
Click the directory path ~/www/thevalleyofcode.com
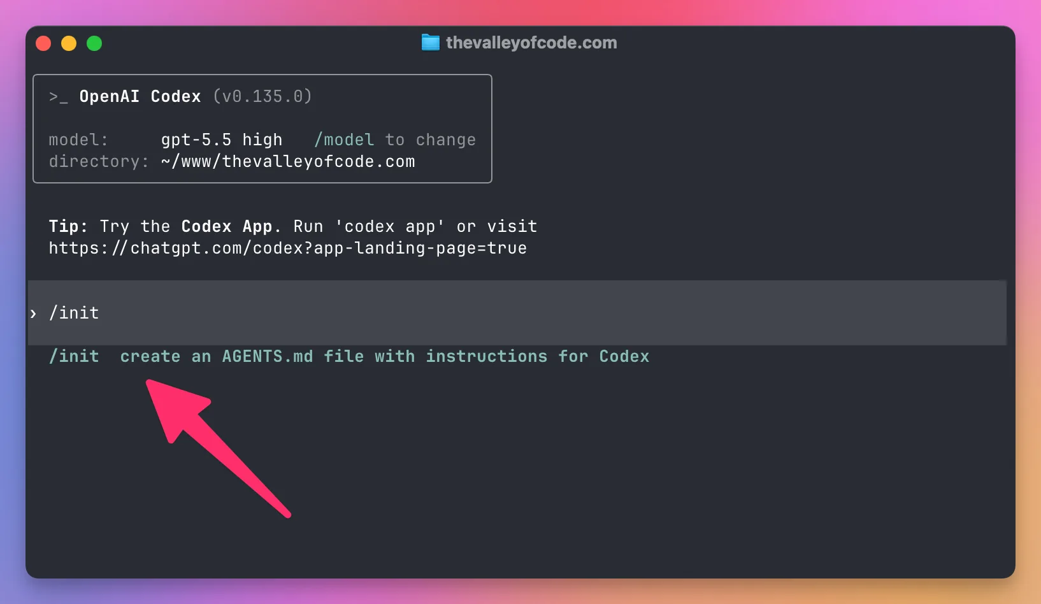288,161
